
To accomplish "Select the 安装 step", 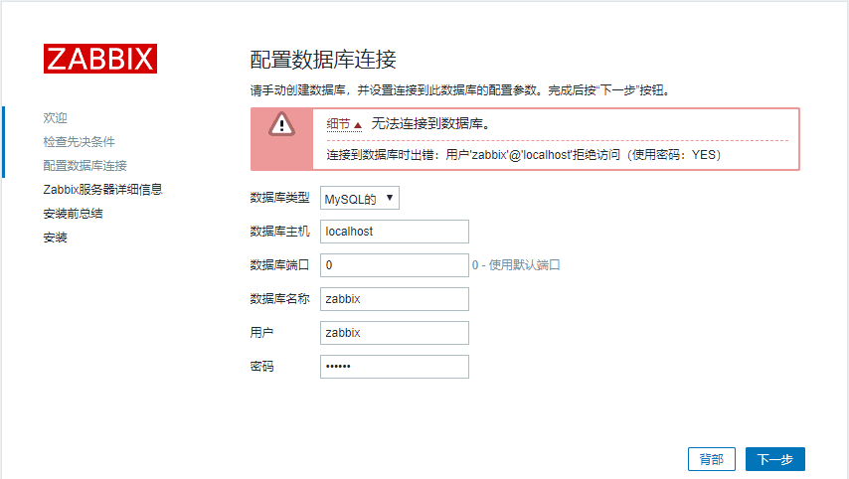I will [56, 238].
